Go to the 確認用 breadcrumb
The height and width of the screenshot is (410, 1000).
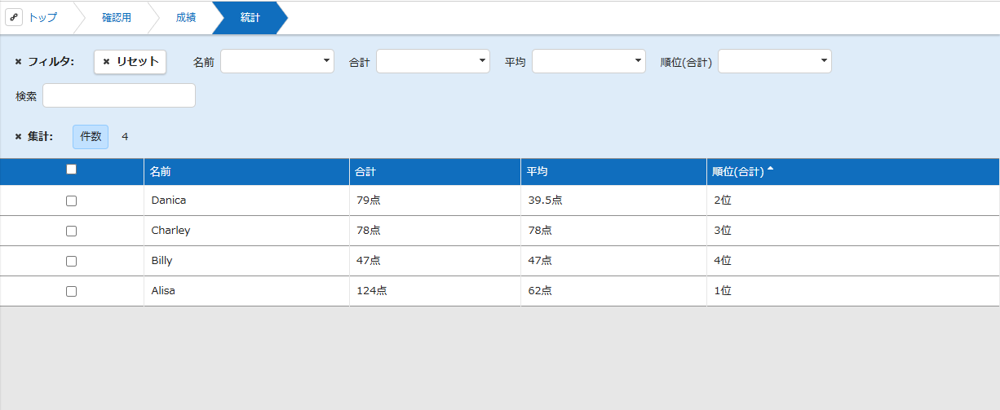117,17
